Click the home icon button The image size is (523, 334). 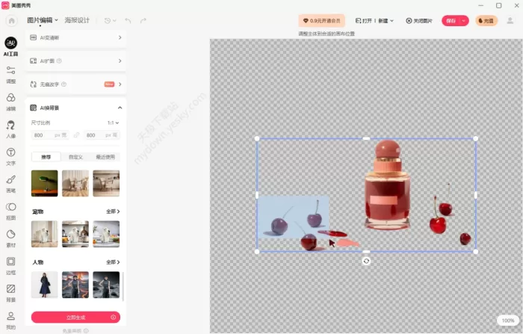click(x=11, y=21)
